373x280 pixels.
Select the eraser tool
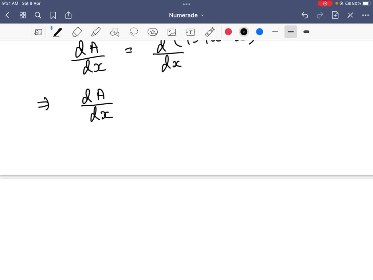[76, 32]
